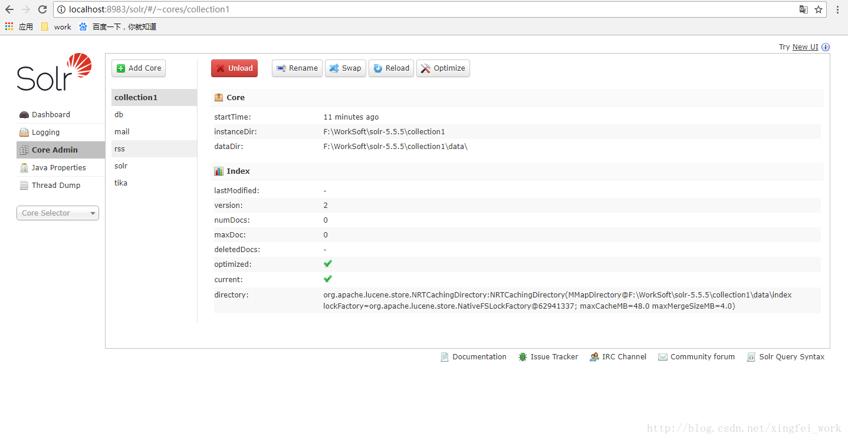Open the New UI link
848x440 pixels.
[806, 47]
